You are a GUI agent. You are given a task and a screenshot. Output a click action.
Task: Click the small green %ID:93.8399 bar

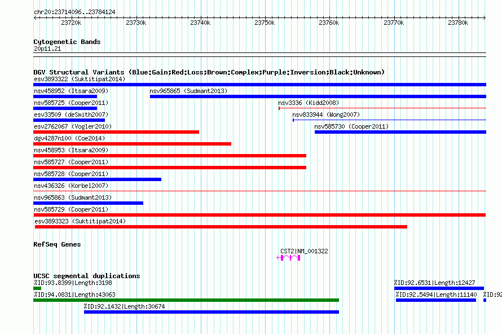37,288
